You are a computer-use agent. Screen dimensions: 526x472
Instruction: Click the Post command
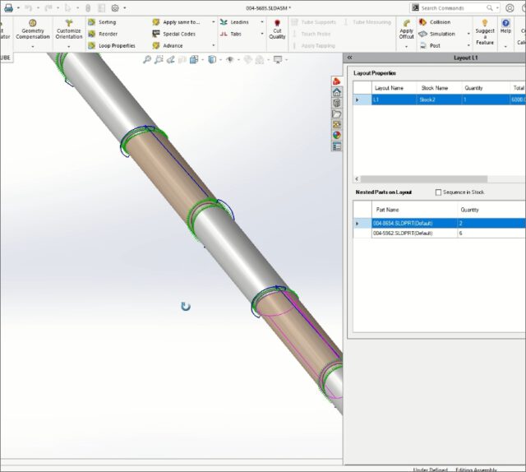[x=430, y=46]
